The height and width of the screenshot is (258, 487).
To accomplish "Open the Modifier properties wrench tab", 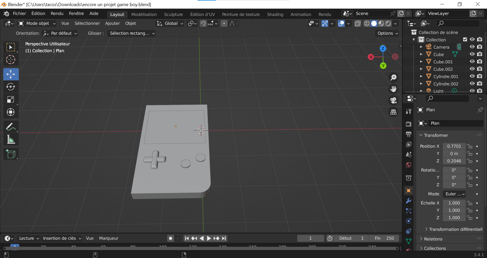I will [x=408, y=200].
